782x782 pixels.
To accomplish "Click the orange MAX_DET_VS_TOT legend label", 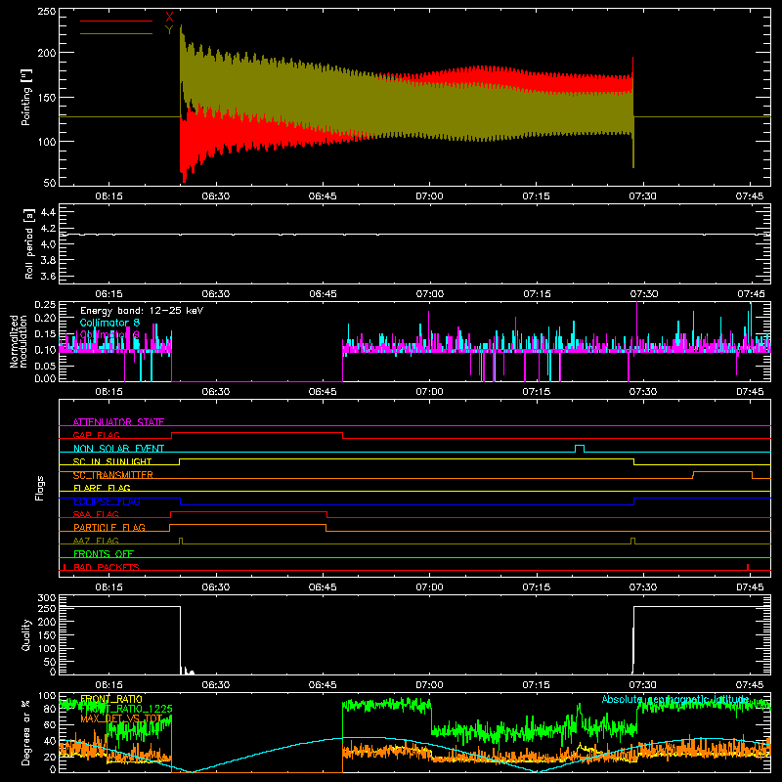I will [x=121, y=718].
